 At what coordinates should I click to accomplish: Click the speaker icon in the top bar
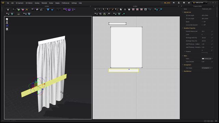coord(174,3)
